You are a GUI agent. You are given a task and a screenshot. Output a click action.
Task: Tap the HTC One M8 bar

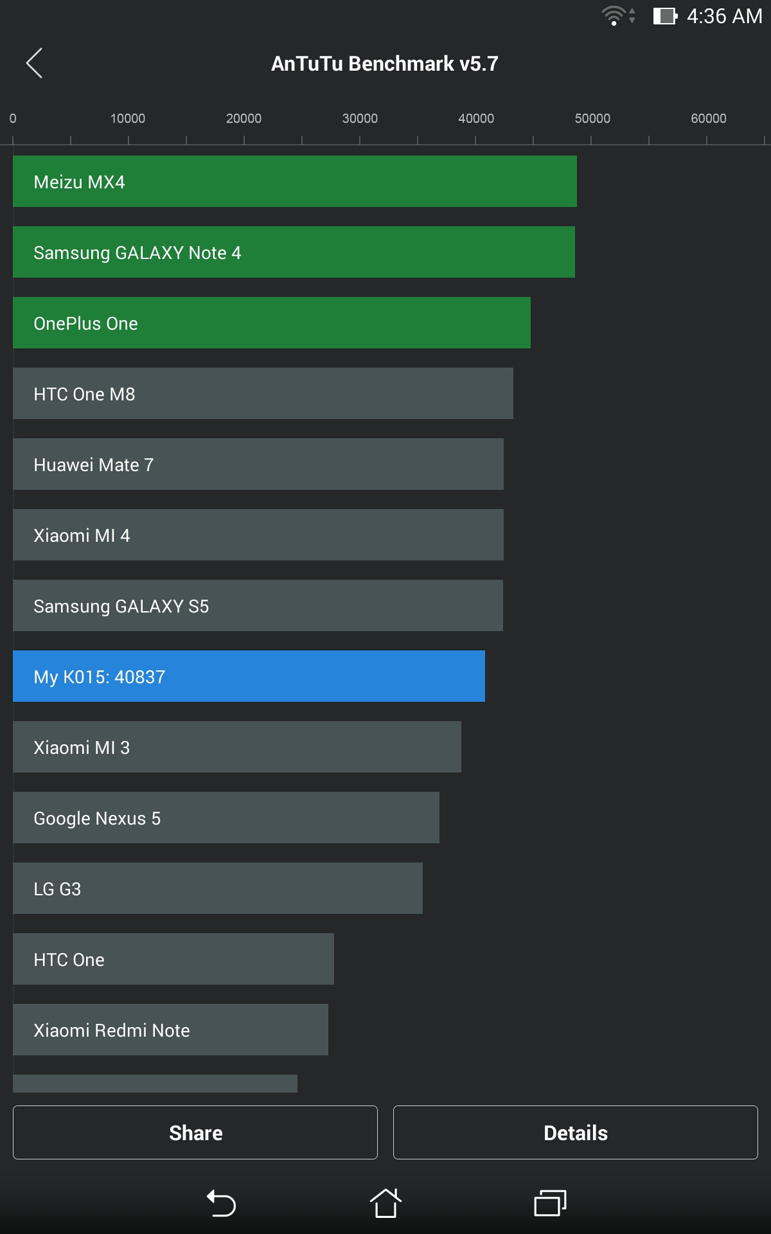(263, 393)
